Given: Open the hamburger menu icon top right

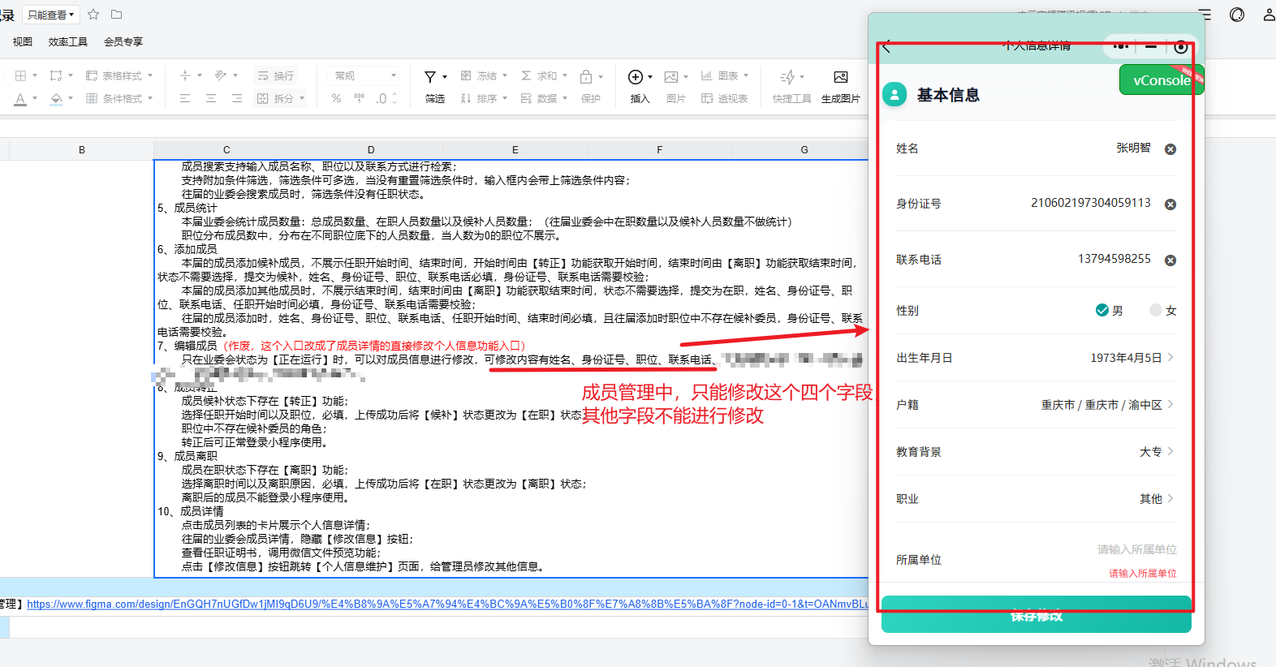Looking at the screenshot, I should (x=1205, y=15).
